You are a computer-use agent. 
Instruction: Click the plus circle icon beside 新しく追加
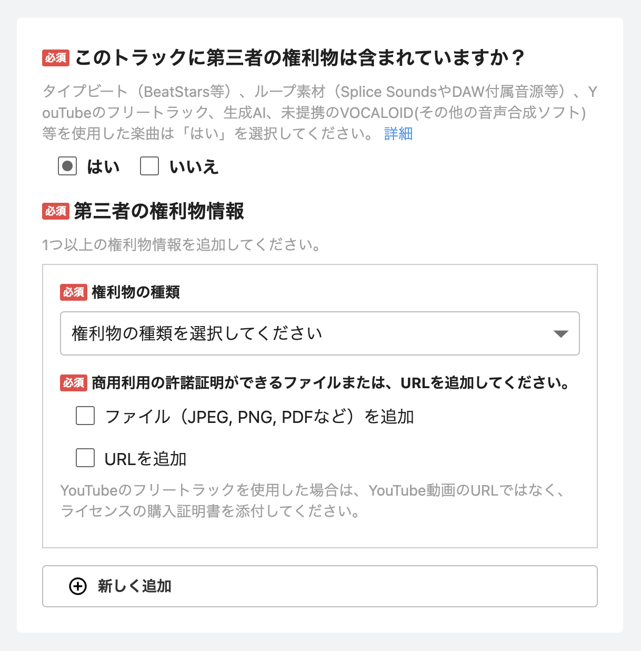point(78,586)
